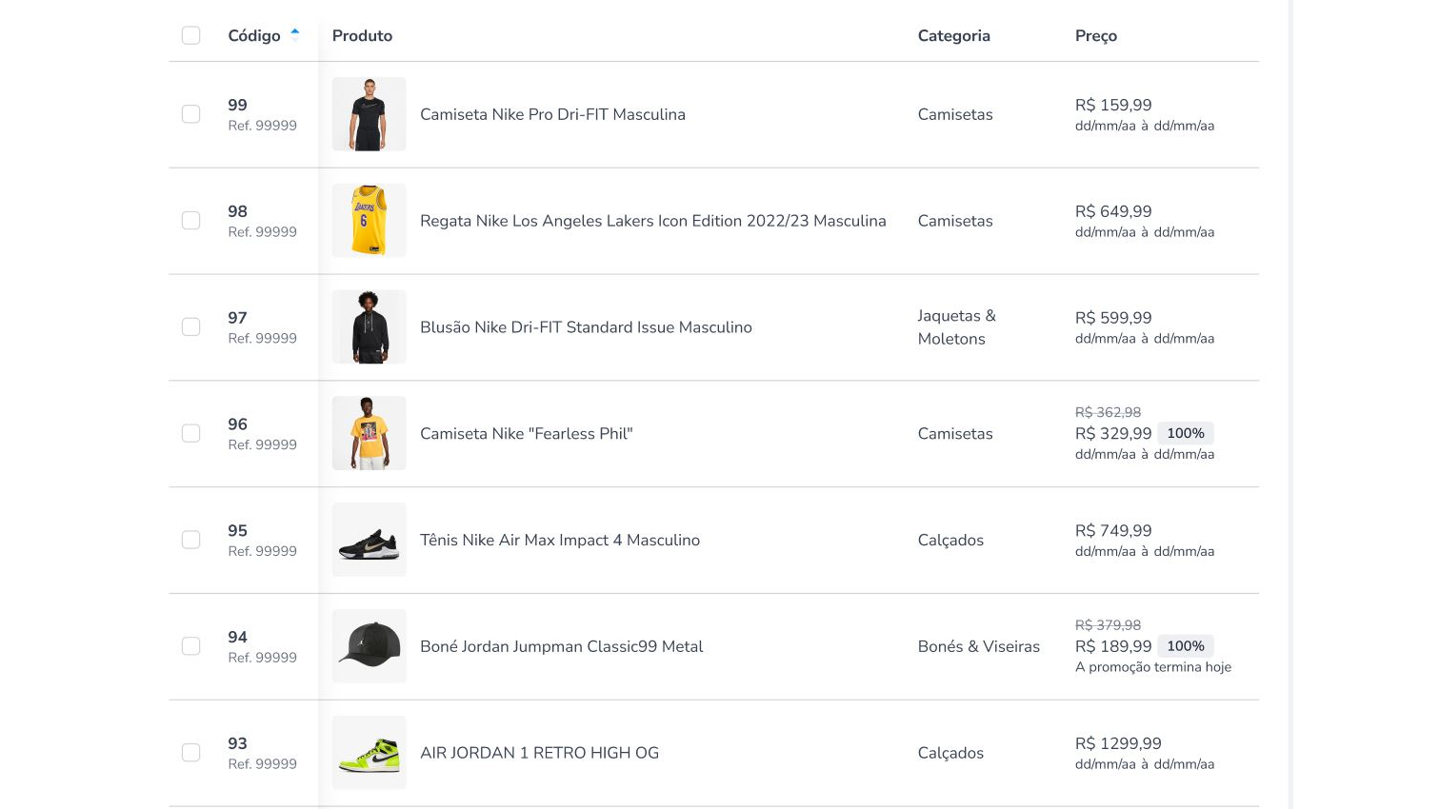Open the Blusão Nike hoodie thumbnail

369,327
